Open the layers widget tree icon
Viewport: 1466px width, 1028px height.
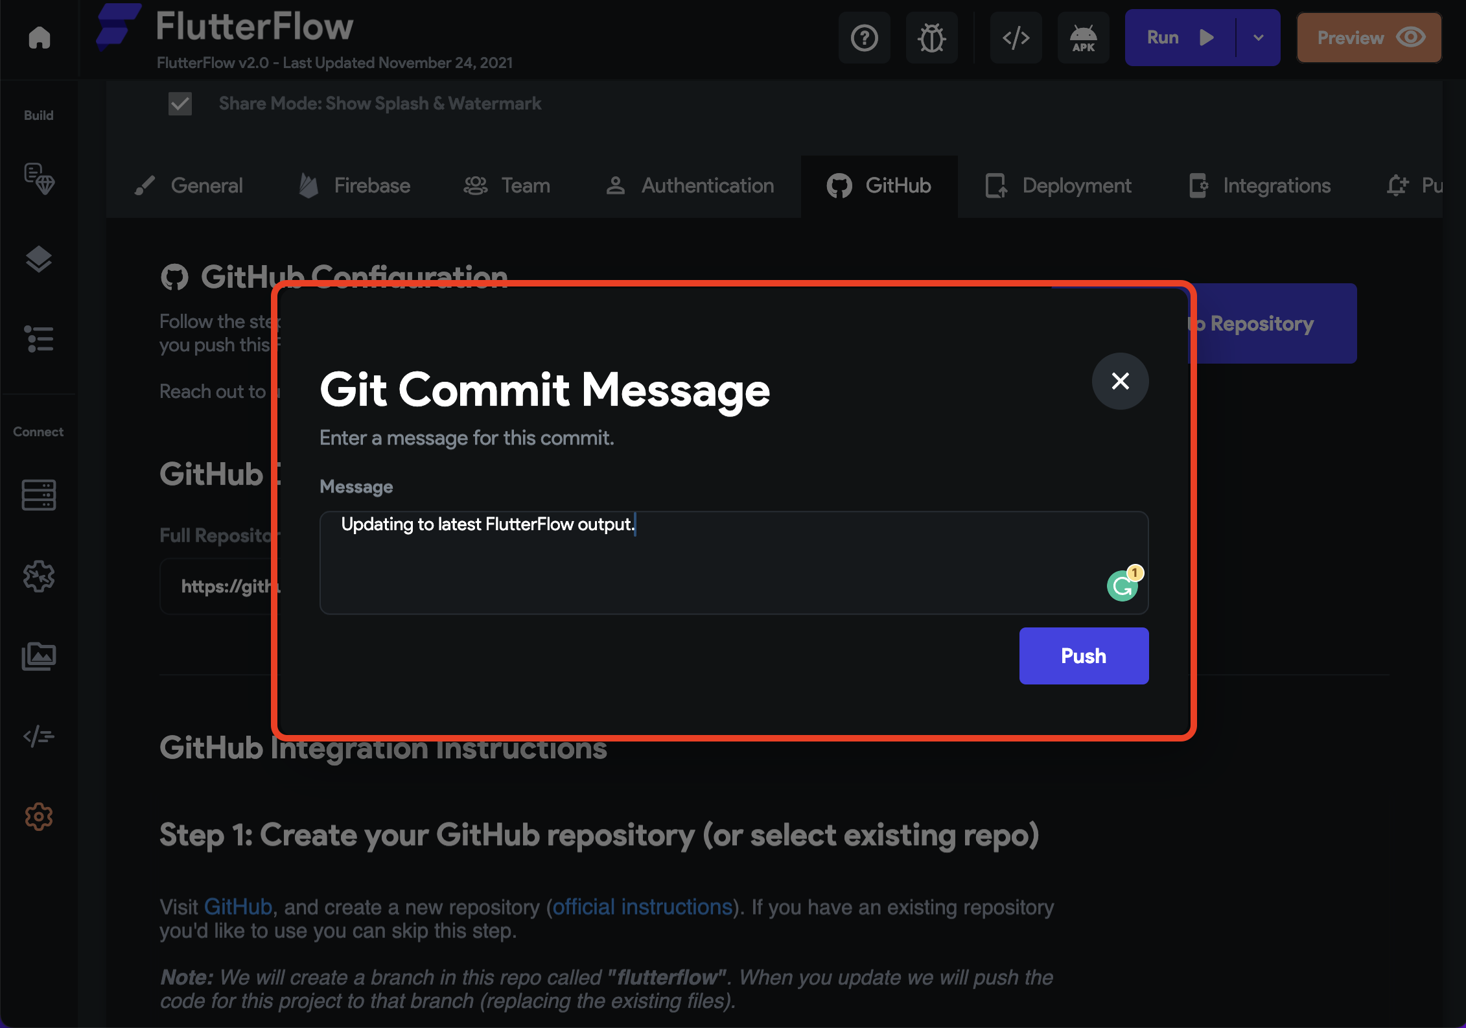pyautogui.click(x=39, y=259)
